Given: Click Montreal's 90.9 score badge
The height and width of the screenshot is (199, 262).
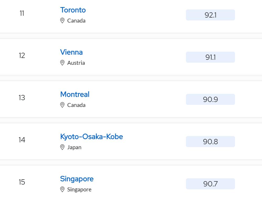Looking at the screenshot, I should point(210,99).
